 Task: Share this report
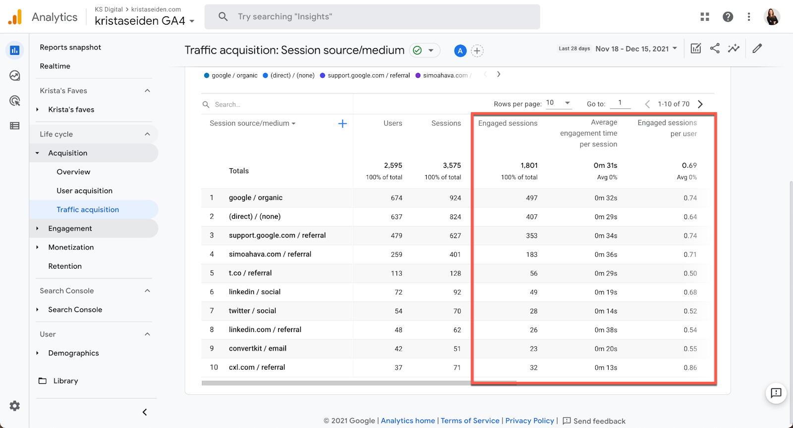point(715,48)
